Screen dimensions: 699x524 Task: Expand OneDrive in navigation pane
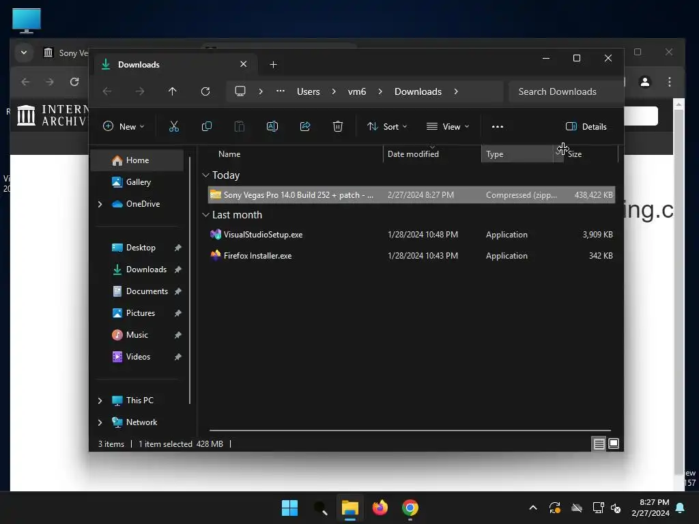point(100,204)
